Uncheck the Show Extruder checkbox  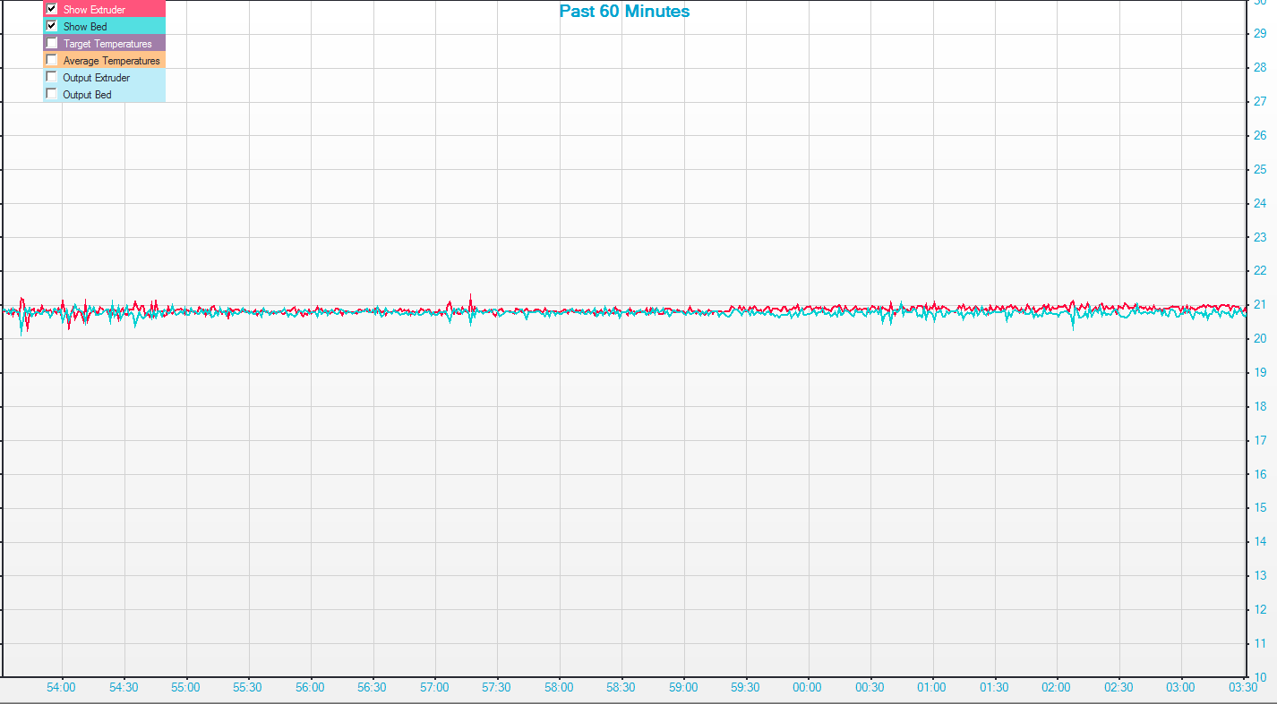click(52, 9)
